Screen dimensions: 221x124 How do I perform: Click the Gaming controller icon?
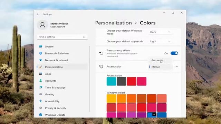click(x=41, y=94)
